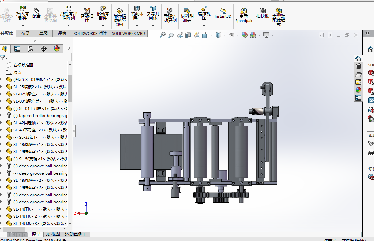The image size is (374, 241).
Task: Switch to the Sketch (草图) tab
Action: pos(44,34)
